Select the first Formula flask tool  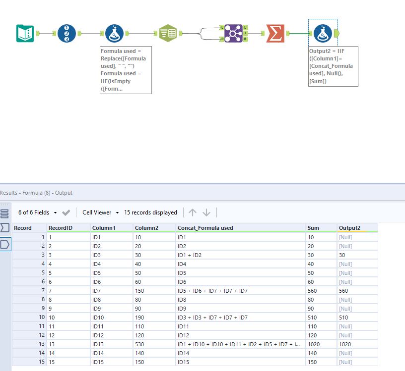(x=115, y=33)
